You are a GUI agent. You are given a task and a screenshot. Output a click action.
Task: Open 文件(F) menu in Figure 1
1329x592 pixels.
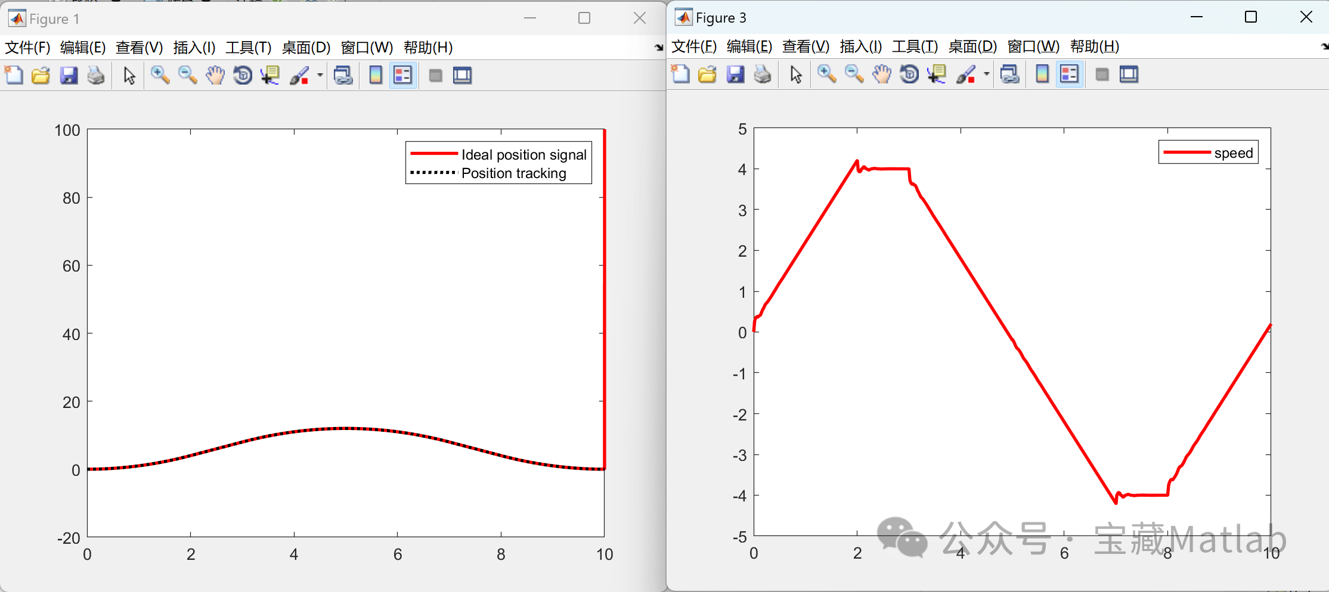tap(27, 47)
